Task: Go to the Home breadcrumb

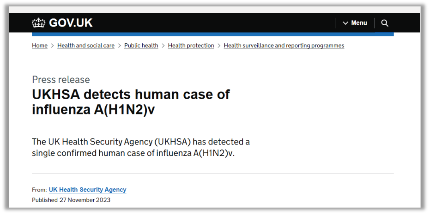Action: (40, 46)
